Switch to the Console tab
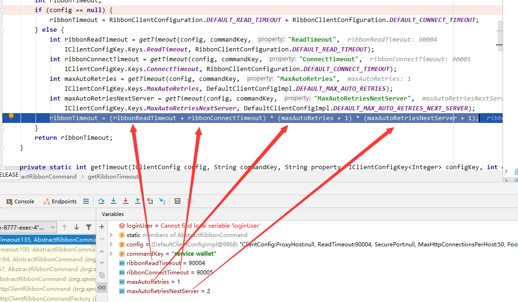 [x=20, y=201]
